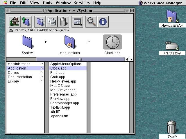Open the Window menu
The width and height of the screenshot is (186, 139).
pyautogui.click(x=63, y=3)
